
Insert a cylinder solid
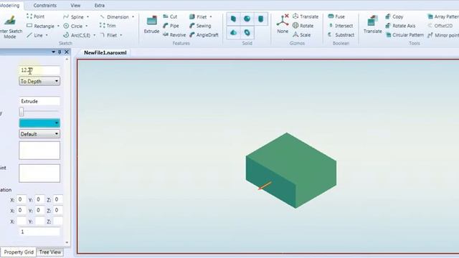pos(261,19)
